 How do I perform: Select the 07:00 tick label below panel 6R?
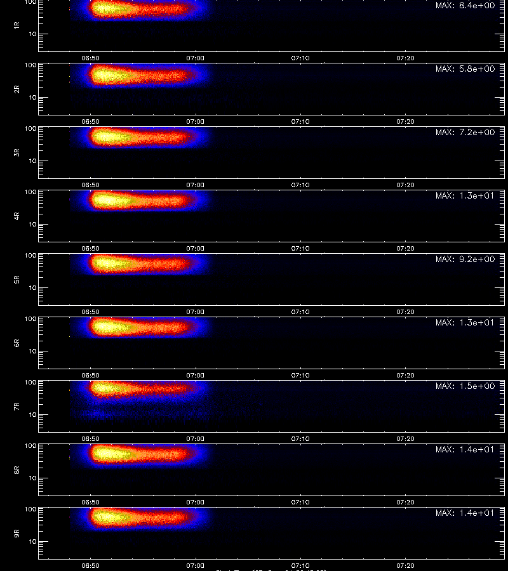tap(196, 375)
